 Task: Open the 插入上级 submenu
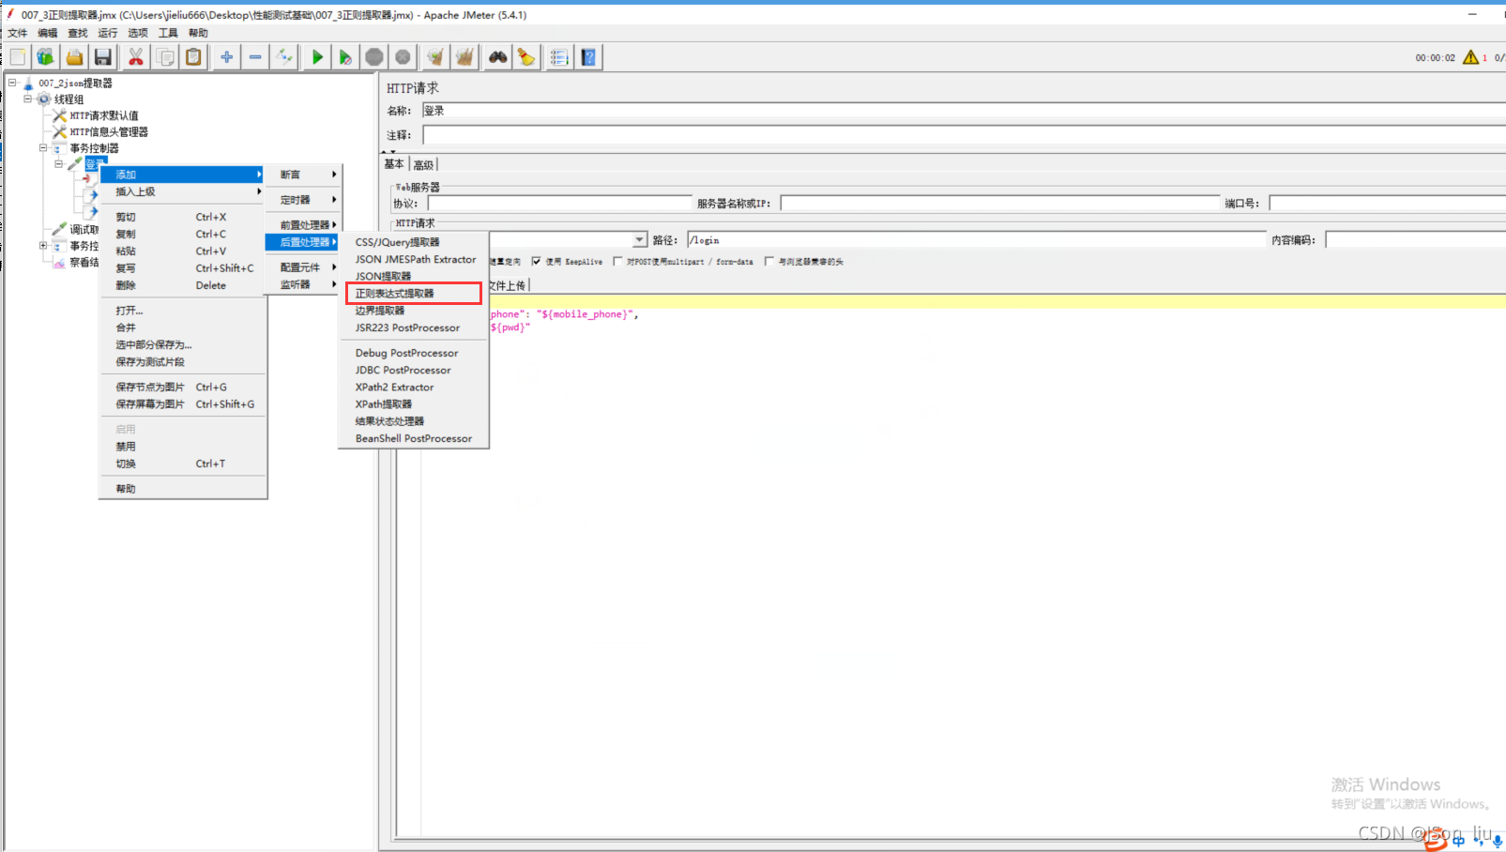click(x=183, y=191)
